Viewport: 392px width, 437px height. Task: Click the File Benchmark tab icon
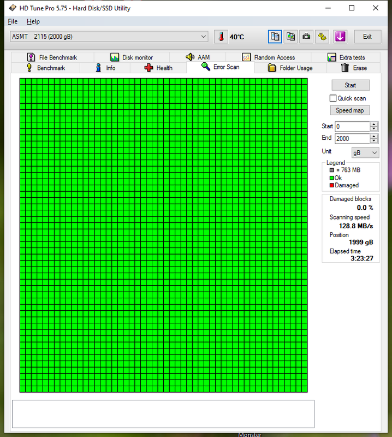[31, 57]
